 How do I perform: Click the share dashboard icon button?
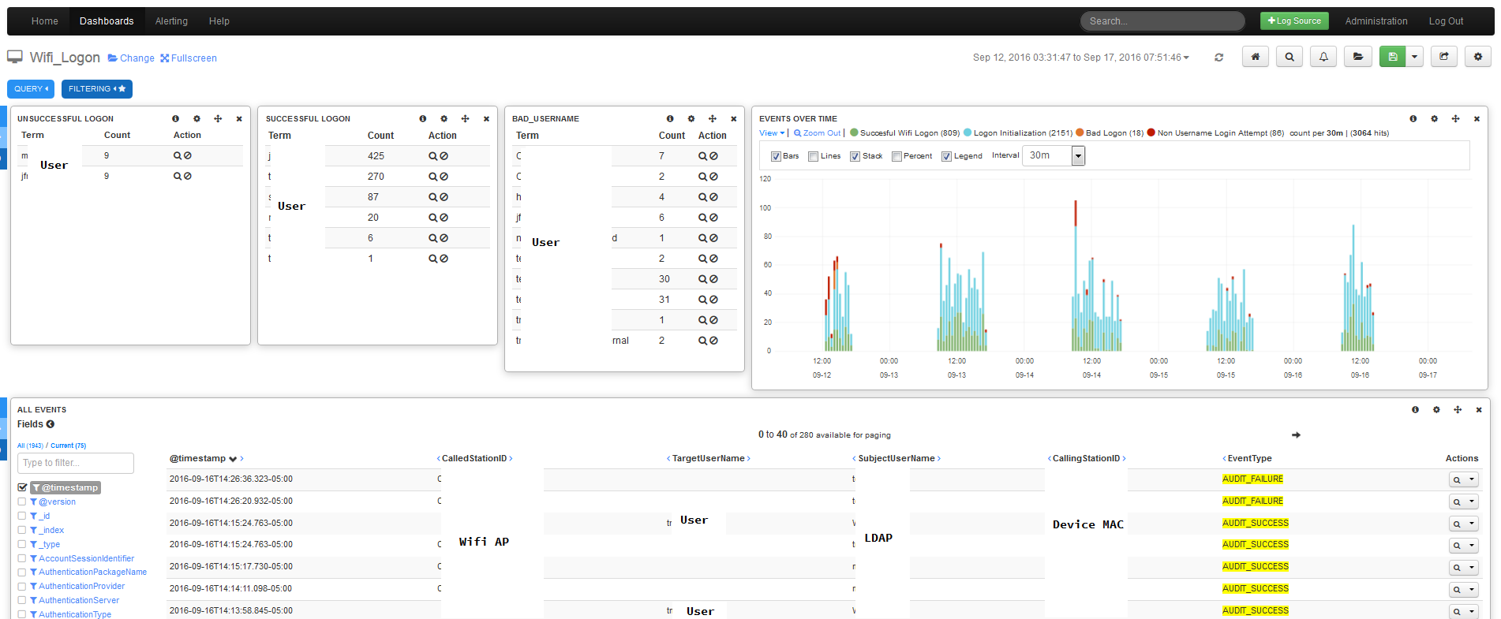(1444, 57)
